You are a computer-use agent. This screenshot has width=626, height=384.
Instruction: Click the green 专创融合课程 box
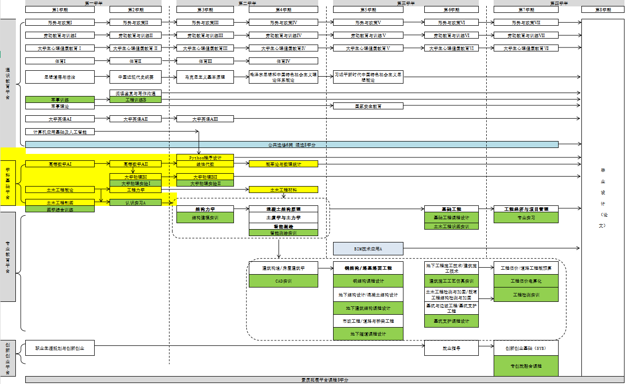click(526, 366)
